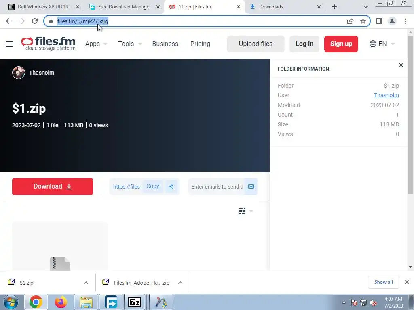Switch to the Downloads tab

coord(285,7)
